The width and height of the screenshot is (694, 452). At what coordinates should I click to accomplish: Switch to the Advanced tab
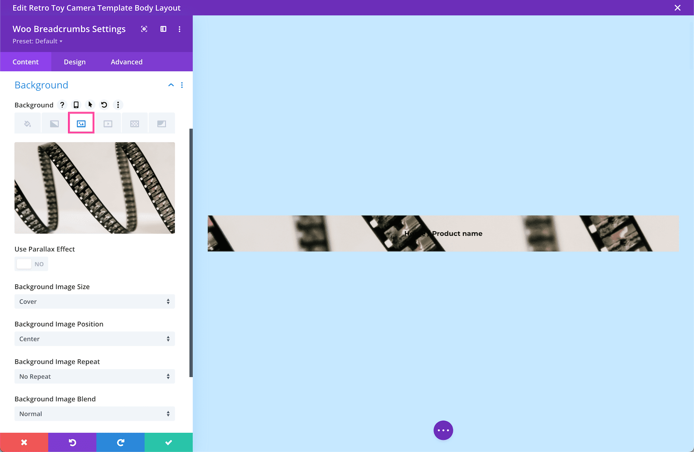[x=126, y=62]
